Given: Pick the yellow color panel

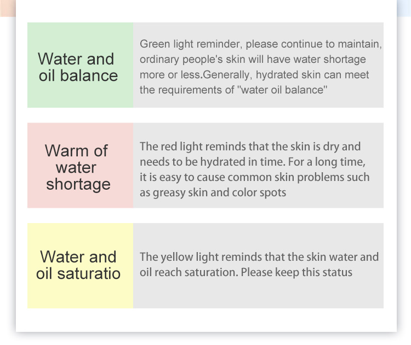Looking at the screenshot, I should [80, 295].
